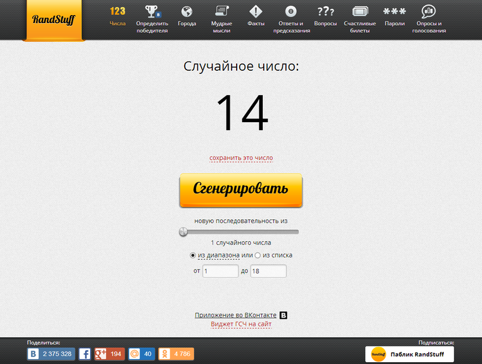482x364 pixels.
Task: Share via the Facebook icon
Action: click(x=85, y=354)
